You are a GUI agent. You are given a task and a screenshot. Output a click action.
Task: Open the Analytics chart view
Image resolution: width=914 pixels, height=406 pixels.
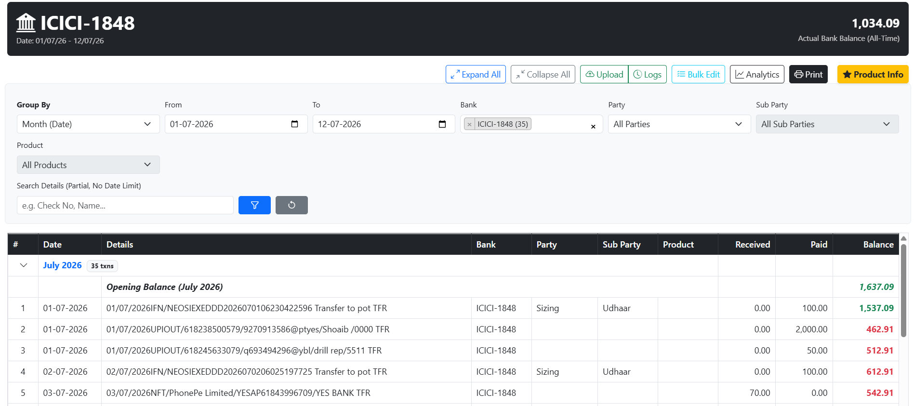[757, 74]
